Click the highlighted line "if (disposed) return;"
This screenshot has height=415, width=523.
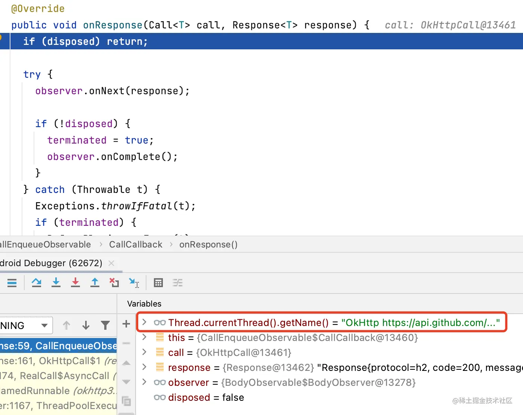click(85, 41)
